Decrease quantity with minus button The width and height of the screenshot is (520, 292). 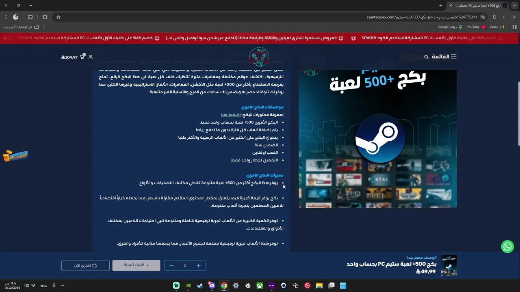[x=171, y=265]
